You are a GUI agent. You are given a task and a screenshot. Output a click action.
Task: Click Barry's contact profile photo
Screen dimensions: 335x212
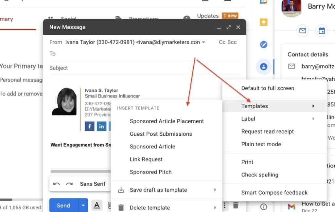[x=291, y=8]
